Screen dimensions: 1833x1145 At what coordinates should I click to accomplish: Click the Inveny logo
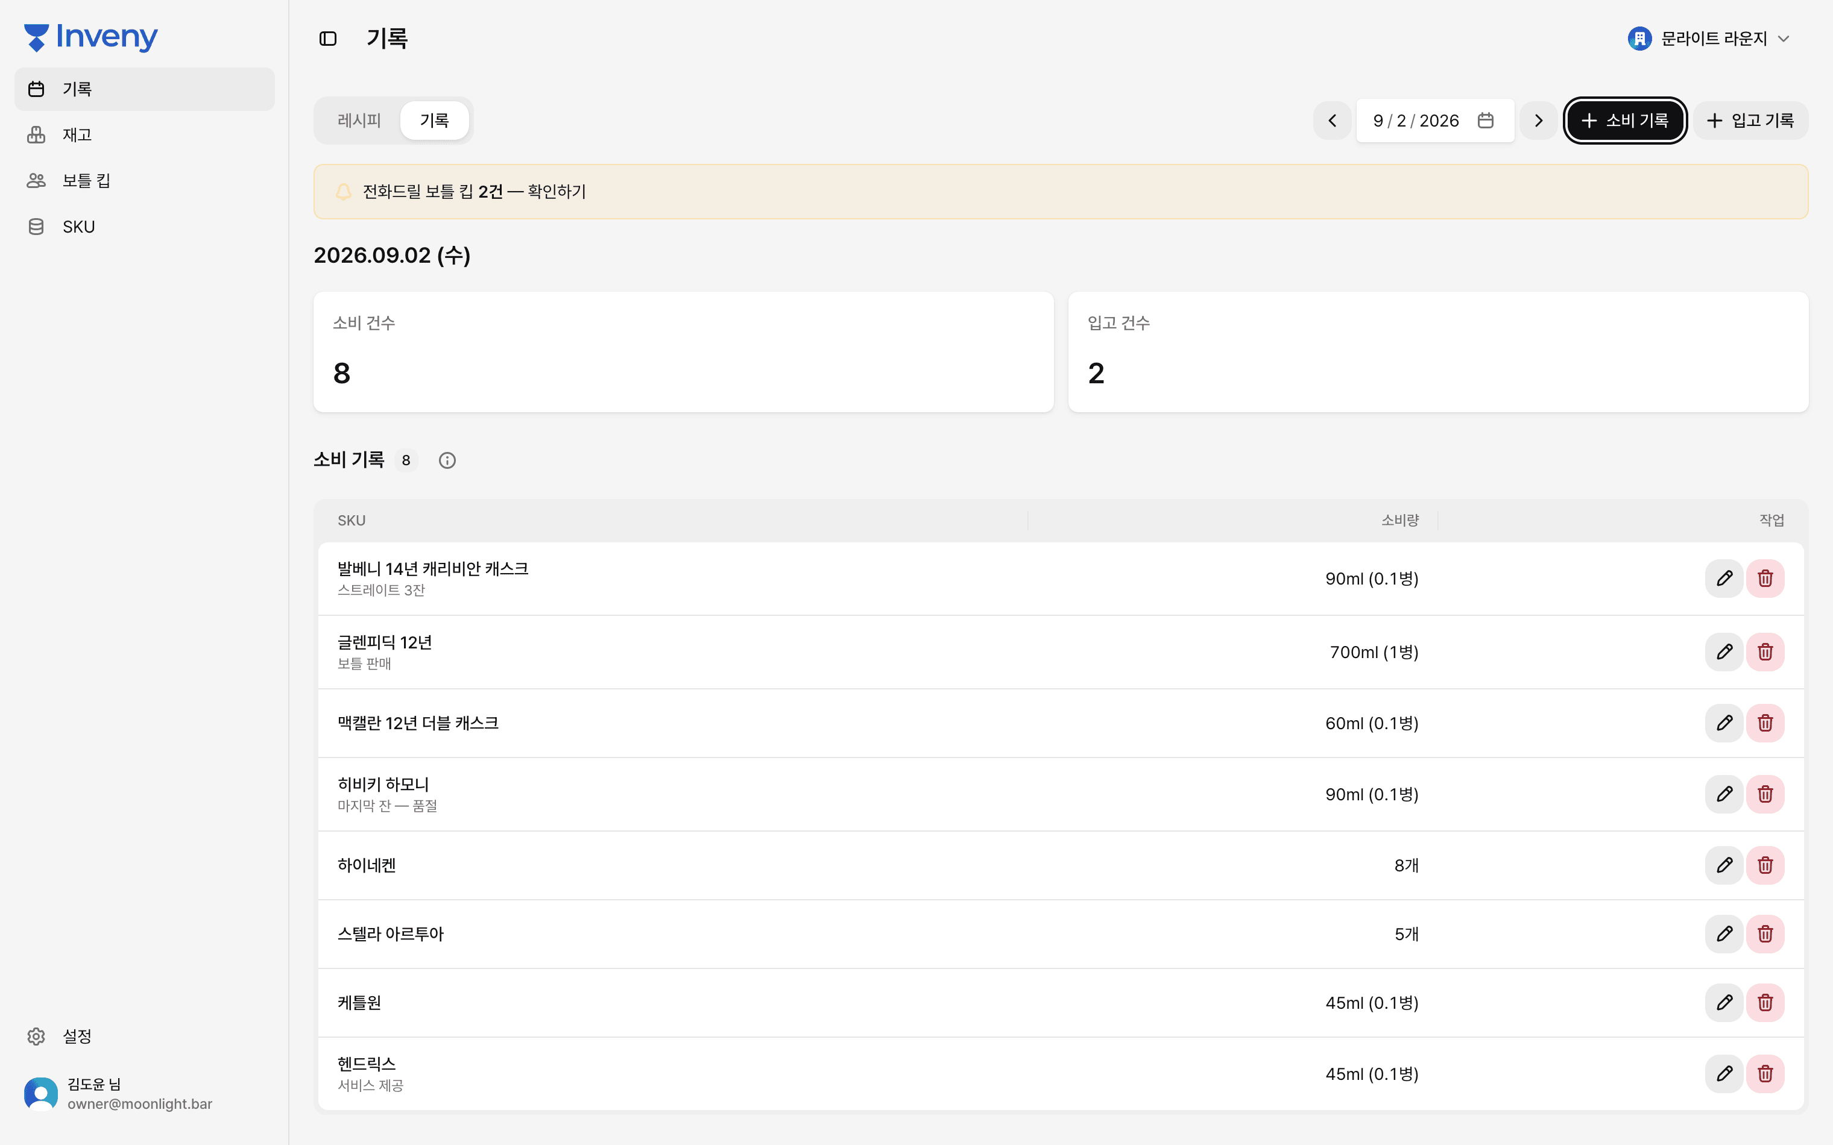pyautogui.click(x=91, y=37)
